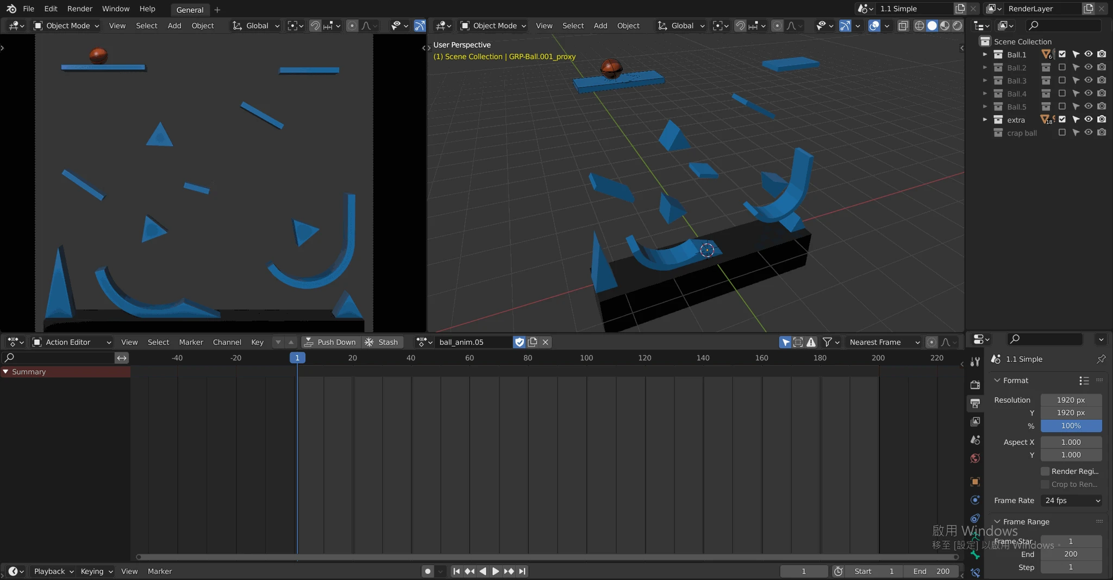
Task: Click the Blender logo icon
Action: point(11,9)
